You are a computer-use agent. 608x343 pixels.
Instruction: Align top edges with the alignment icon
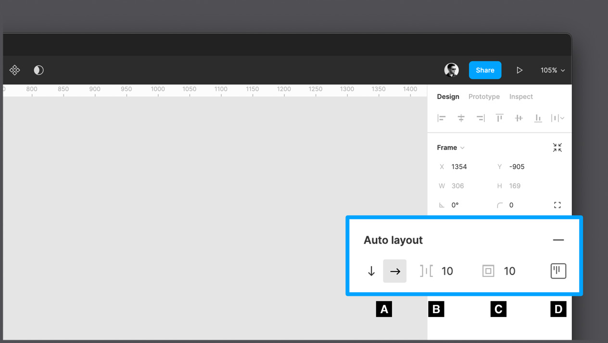pos(499,118)
